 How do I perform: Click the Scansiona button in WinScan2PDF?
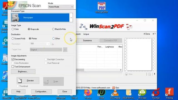pos(87,41)
